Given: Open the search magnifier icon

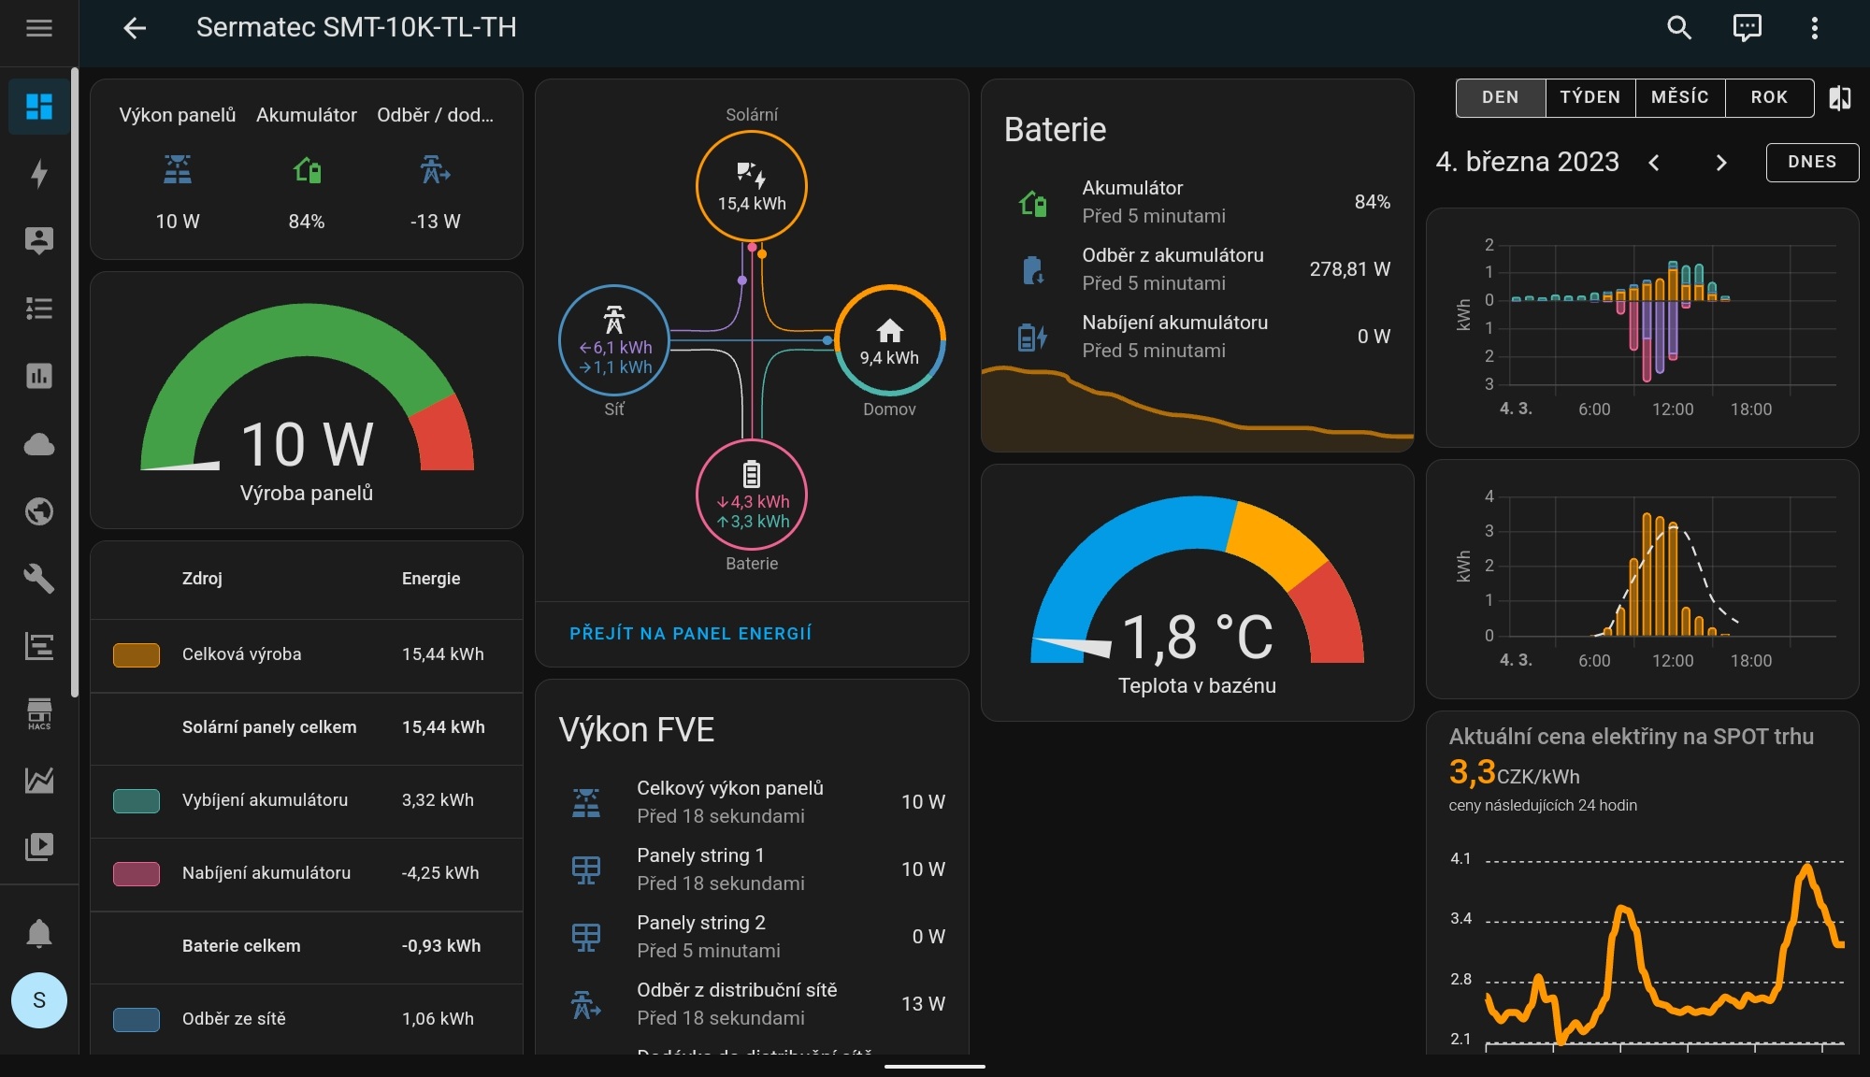Looking at the screenshot, I should coord(1679,28).
